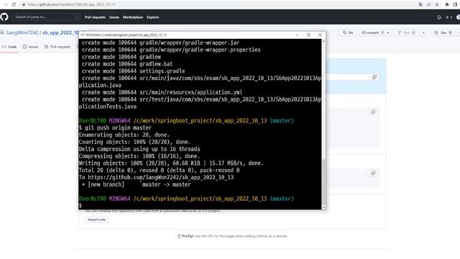Open the plus create-new dropdown on GitHub

point(448,17)
